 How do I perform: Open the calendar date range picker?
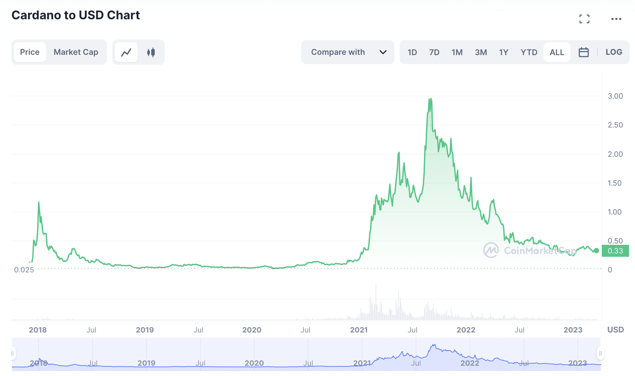coord(583,52)
